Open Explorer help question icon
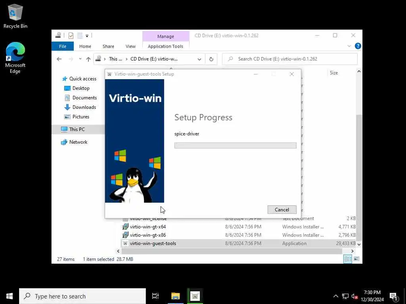 pos(358,46)
